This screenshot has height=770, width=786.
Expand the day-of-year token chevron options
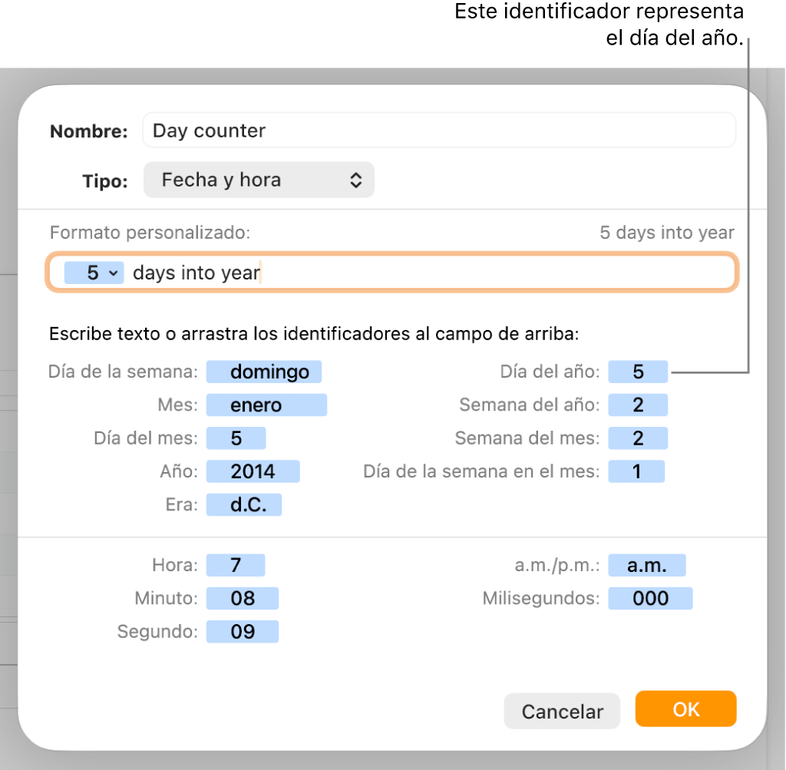click(113, 273)
